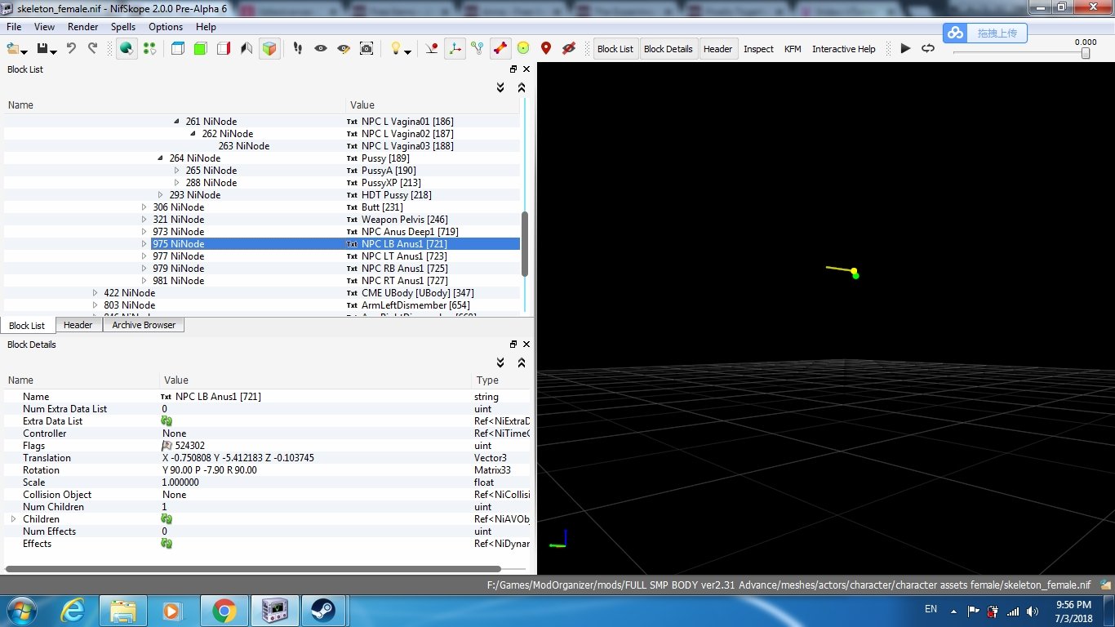The height and width of the screenshot is (627, 1115).
Task: Open the Spells menu
Action: click(x=123, y=27)
